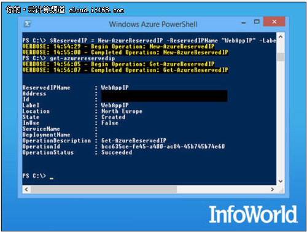Screen dimensions: 307x232
Task: Minimize the Windows Azure PowerShell window
Action: (x=244, y=23)
